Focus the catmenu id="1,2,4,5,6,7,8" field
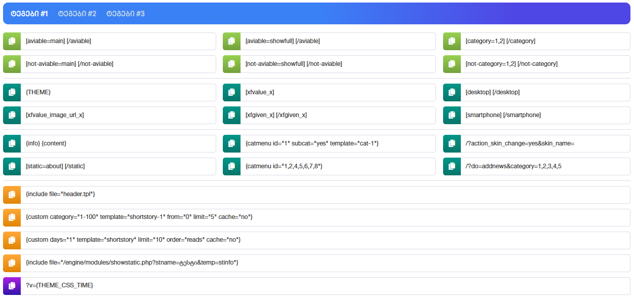Image resolution: width=634 pixels, height=299 pixels. 338,166
